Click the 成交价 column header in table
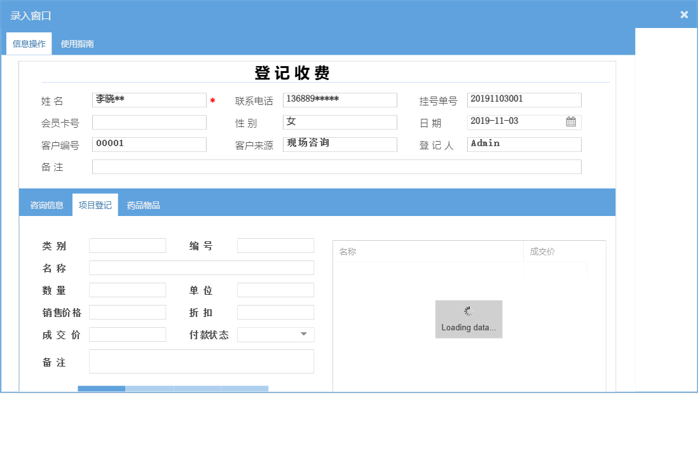 542,252
